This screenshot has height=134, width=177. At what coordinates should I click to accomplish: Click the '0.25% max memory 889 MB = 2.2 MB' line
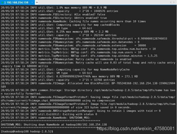55,32
